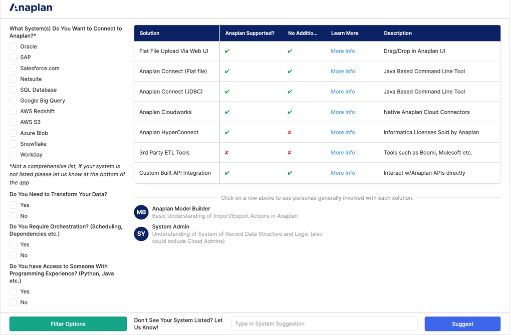Open More Info for Anaplan HyperConnect

pyautogui.click(x=343, y=132)
